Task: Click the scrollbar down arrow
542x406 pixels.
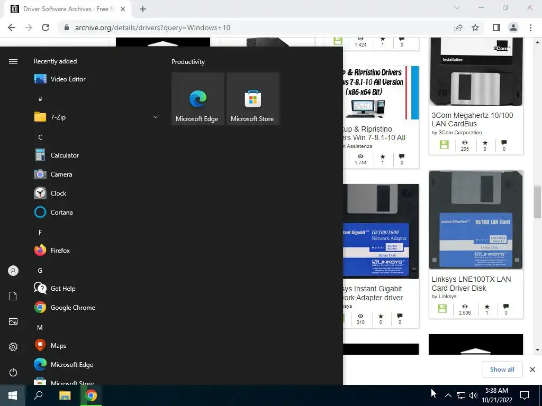Action: click(x=537, y=350)
